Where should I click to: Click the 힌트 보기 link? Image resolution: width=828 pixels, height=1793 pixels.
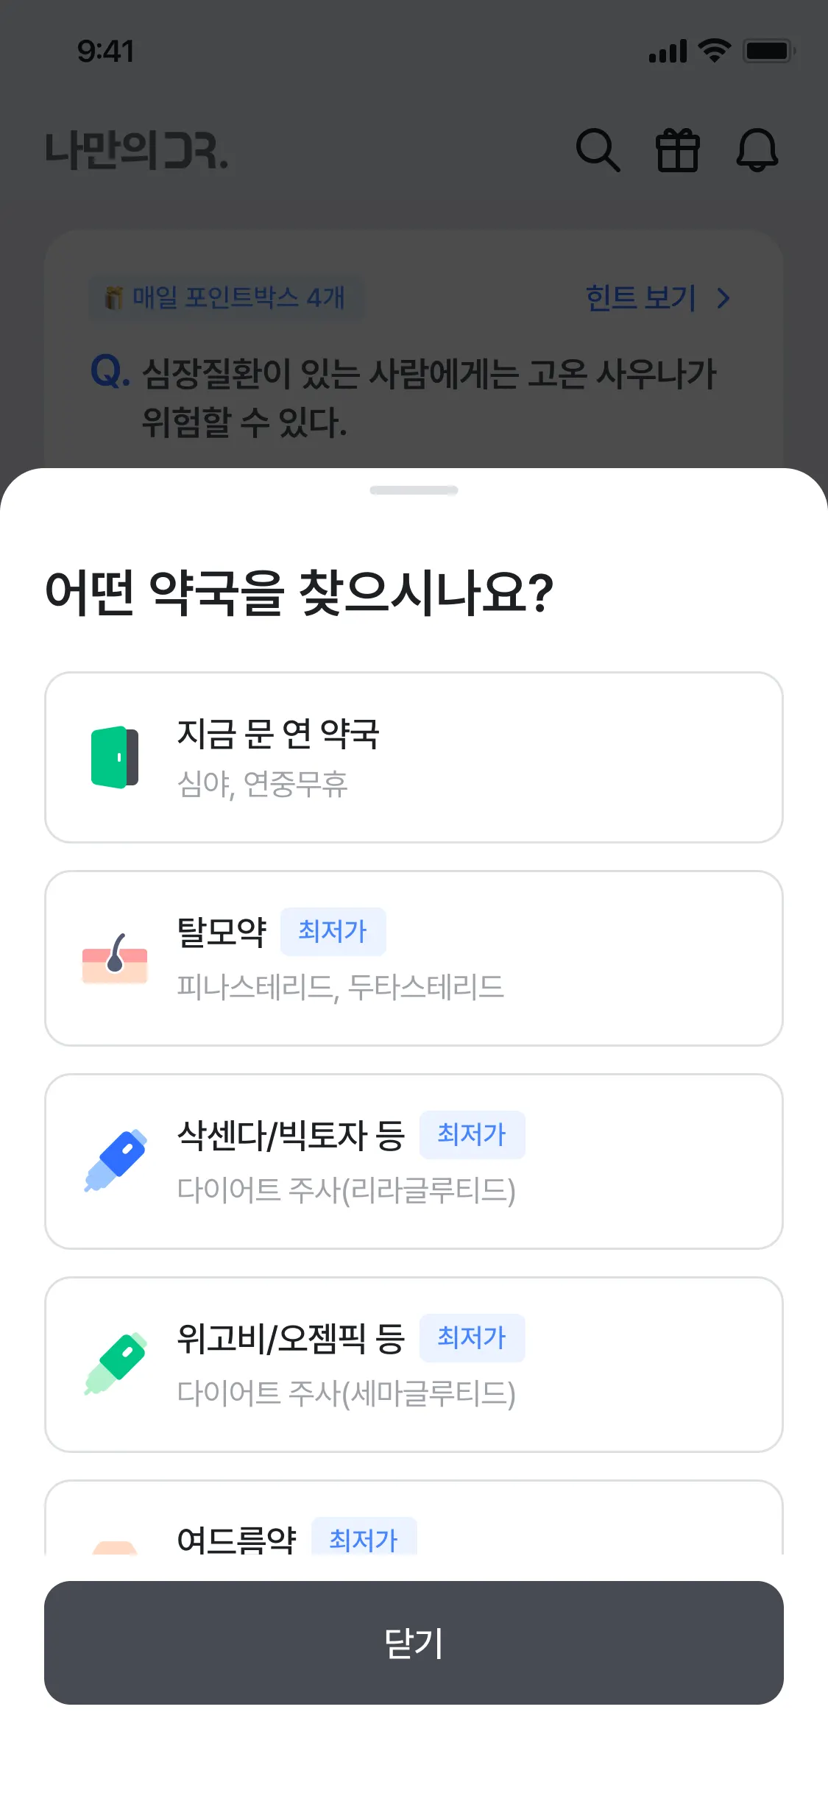pyautogui.click(x=640, y=298)
